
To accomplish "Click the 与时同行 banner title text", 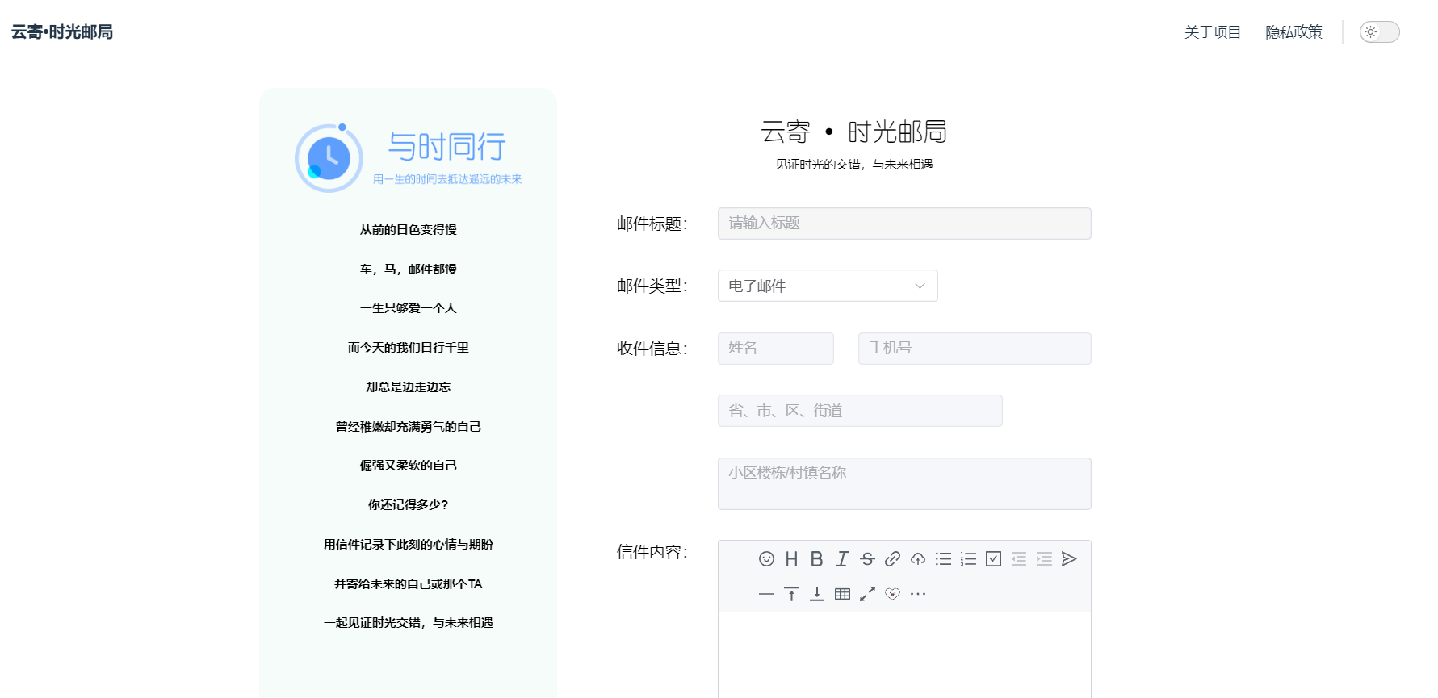I will click(x=446, y=146).
